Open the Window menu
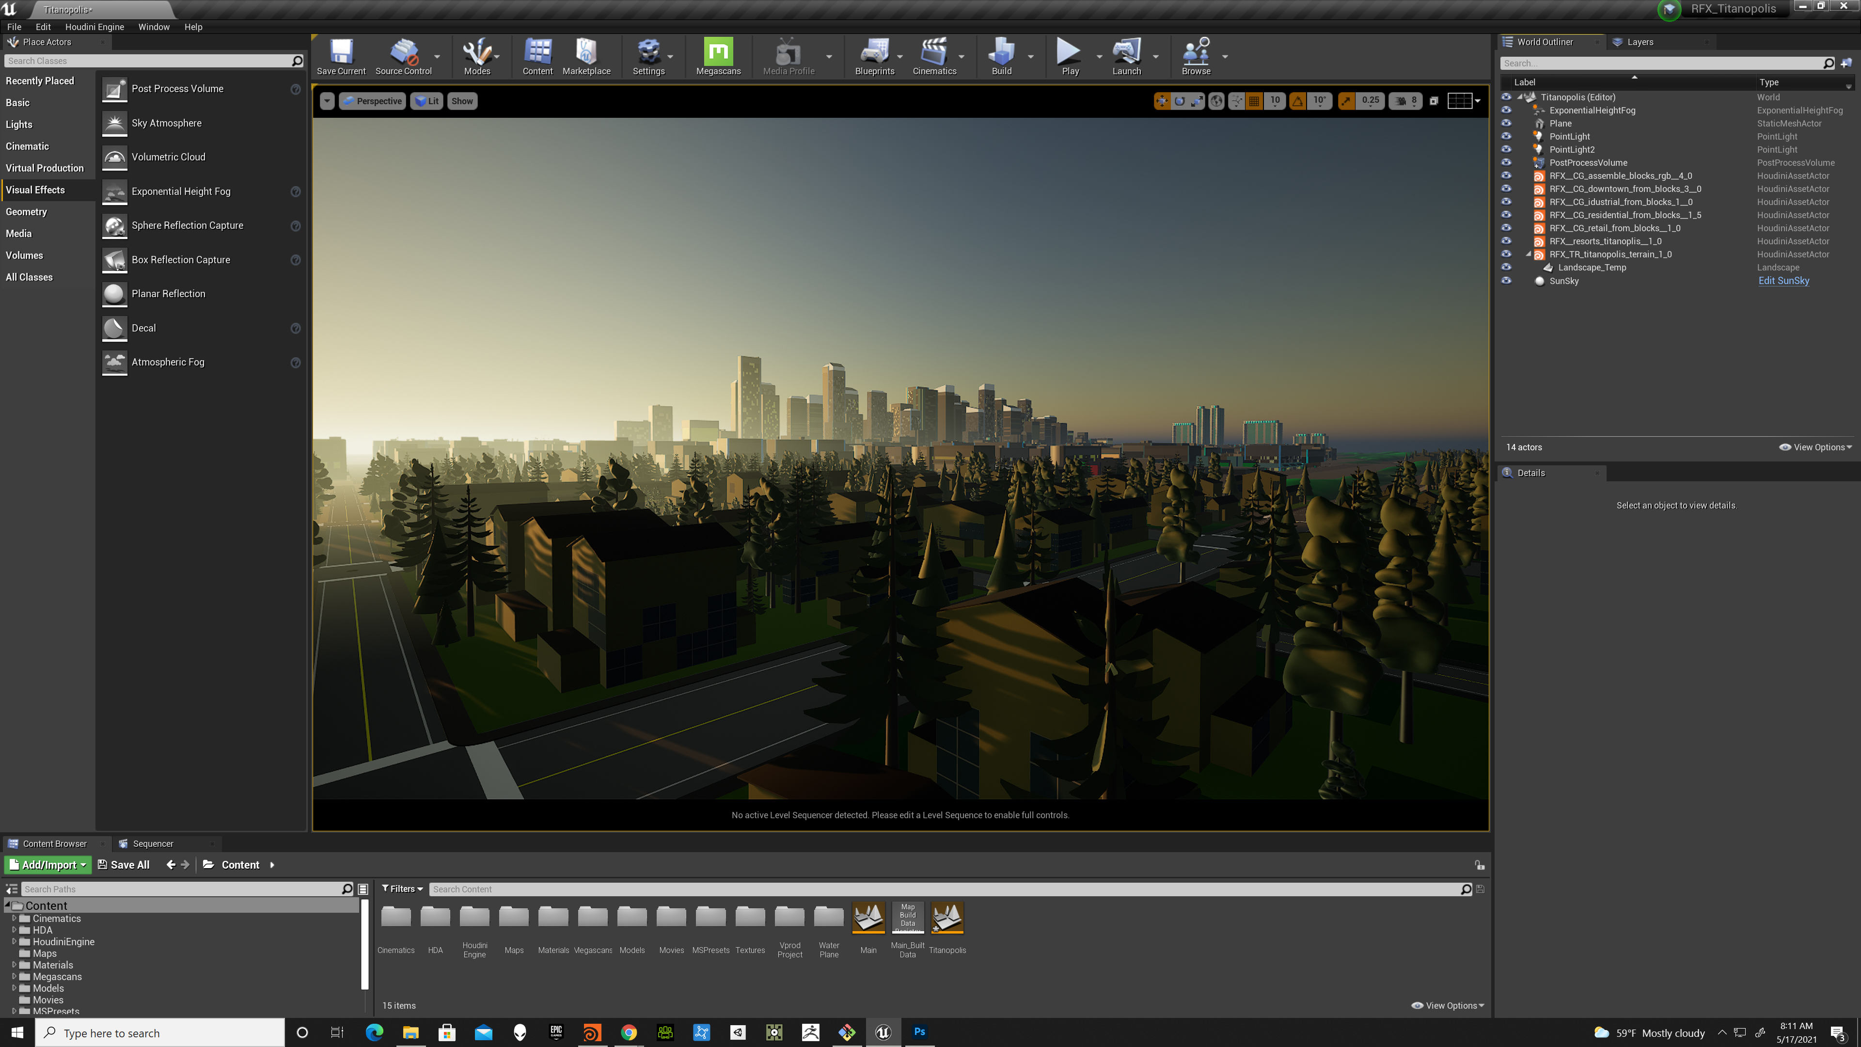1861x1047 pixels. (154, 27)
